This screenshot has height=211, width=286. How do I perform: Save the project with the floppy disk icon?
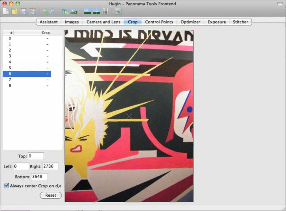pyautogui.click(x=23, y=11)
